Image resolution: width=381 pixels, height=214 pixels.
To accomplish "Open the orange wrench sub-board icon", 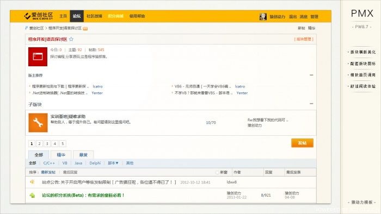I will [x=38, y=123].
